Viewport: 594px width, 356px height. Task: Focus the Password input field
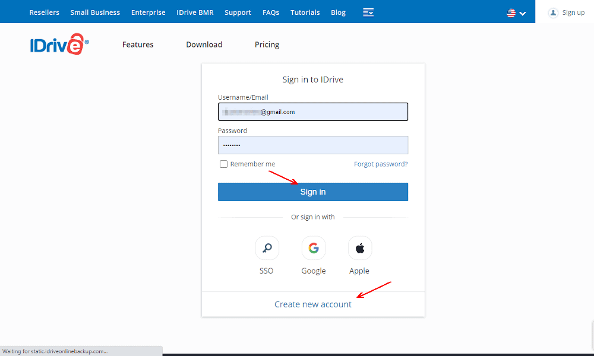pyautogui.click(x=313, y=145)
